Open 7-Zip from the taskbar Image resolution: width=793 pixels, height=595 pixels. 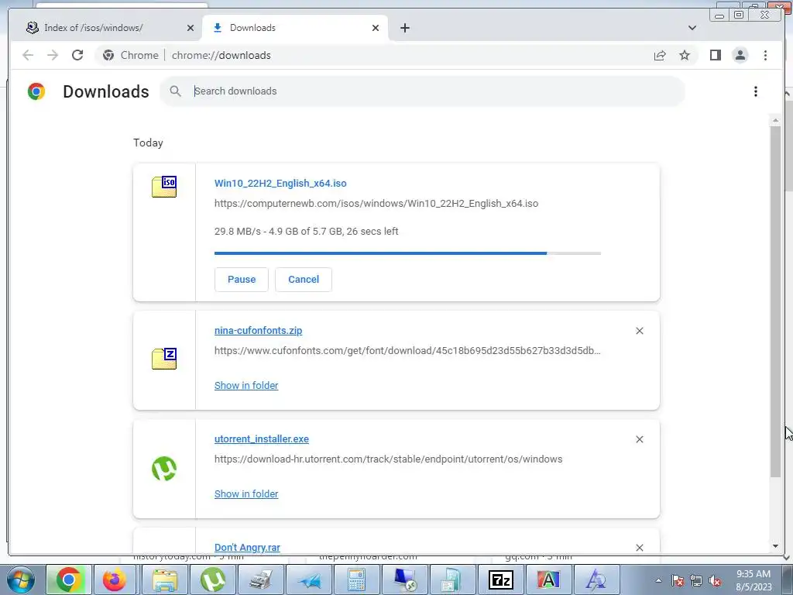(501, 580)
